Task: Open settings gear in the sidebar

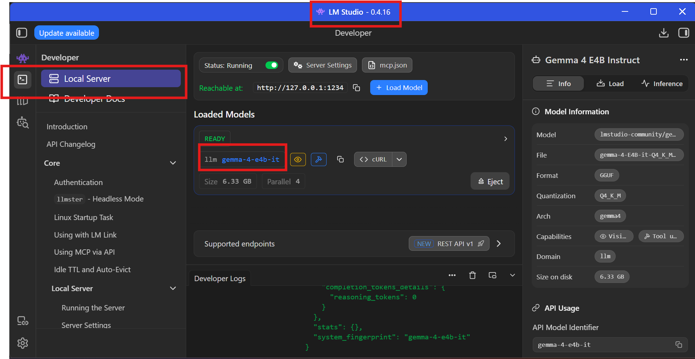Action: pos(23,343)
